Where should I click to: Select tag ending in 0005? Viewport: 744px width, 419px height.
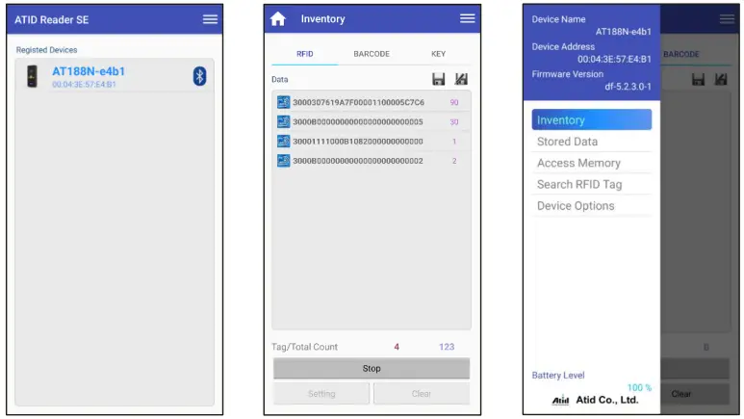[372, 121]
